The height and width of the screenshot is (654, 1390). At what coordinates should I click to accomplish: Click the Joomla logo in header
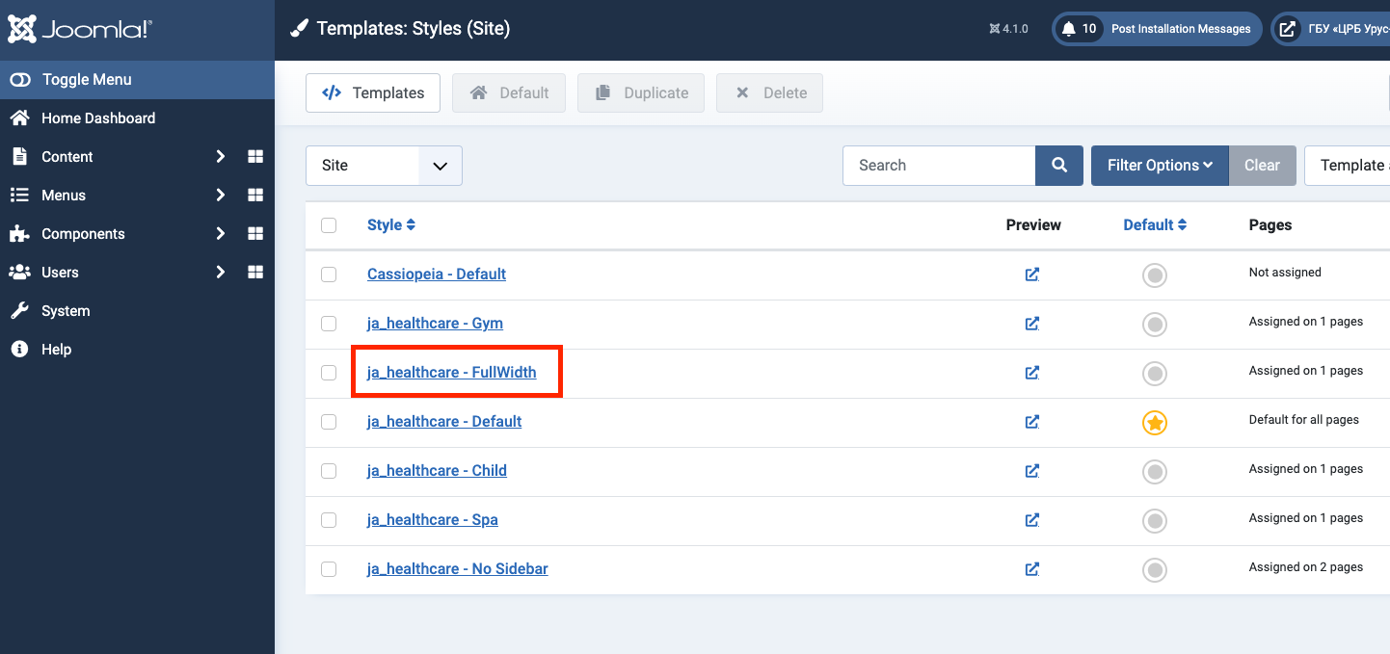[80, 30]
